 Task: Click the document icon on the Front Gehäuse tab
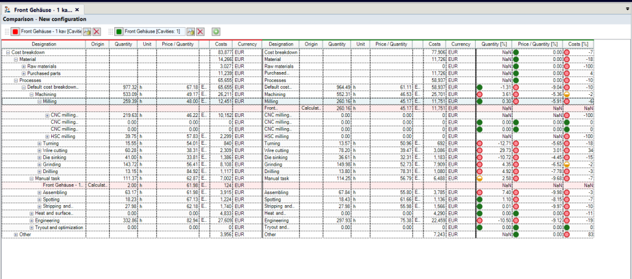pyautogui.click(x=7, y=10)
